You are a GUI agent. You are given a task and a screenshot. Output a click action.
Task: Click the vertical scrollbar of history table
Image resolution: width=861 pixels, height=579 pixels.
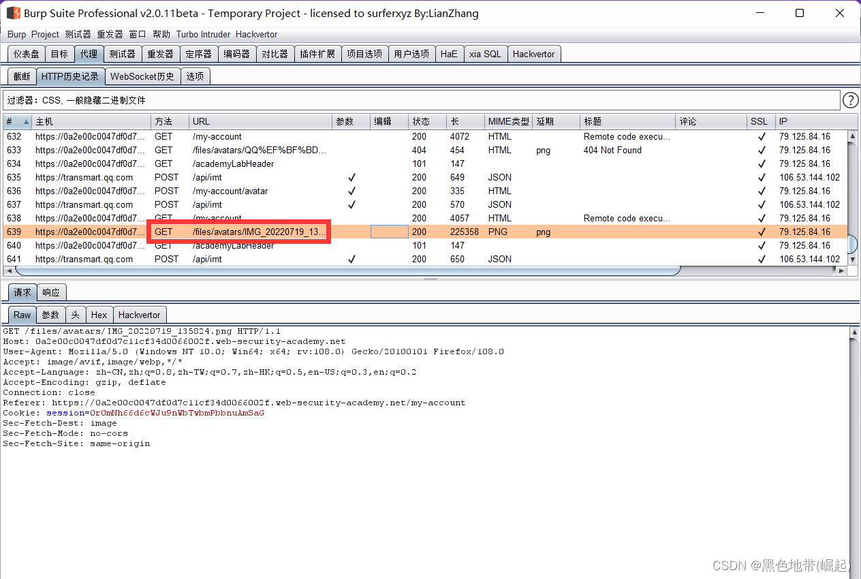pyautogui.click(x=852, y=243)
